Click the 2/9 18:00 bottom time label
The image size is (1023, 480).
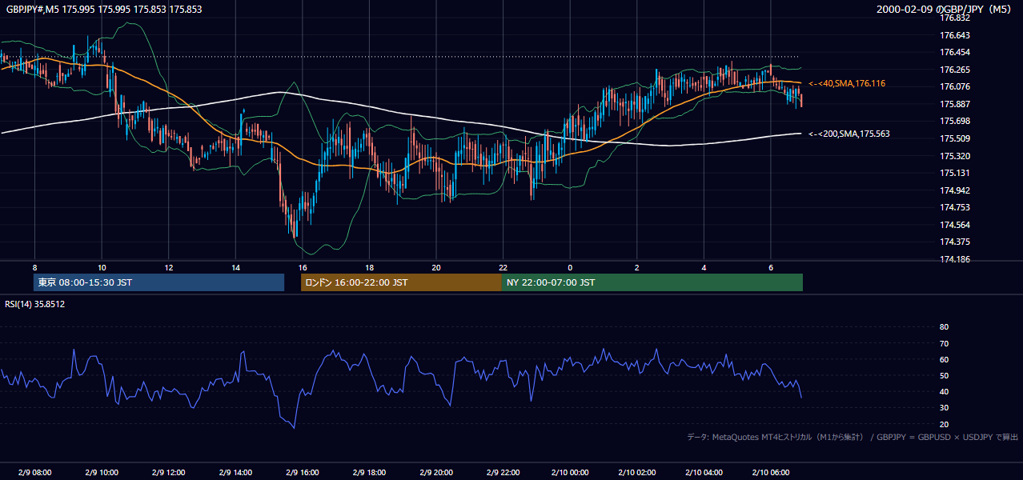pos(369,472)
